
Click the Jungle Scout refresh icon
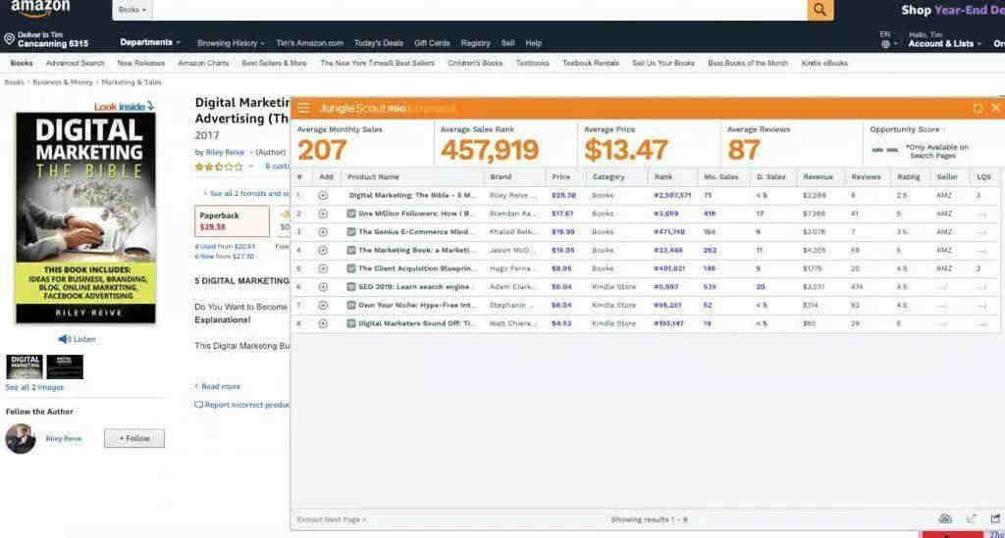pyautogui.click(x=978, y=108)
